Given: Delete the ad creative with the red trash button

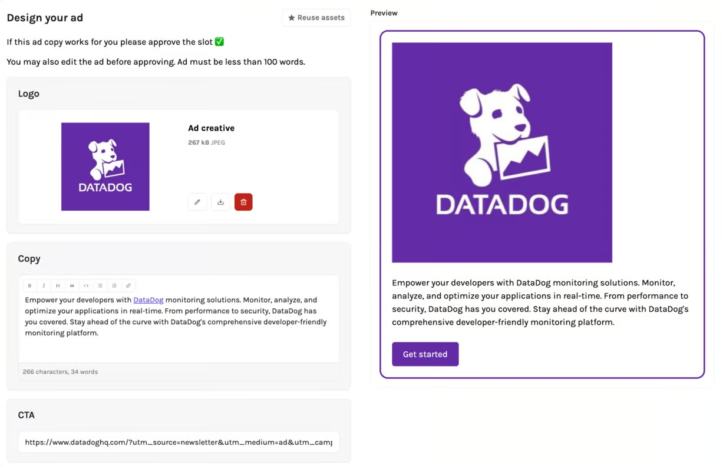Looking at the screenshot, I should [x=243, y=202].
